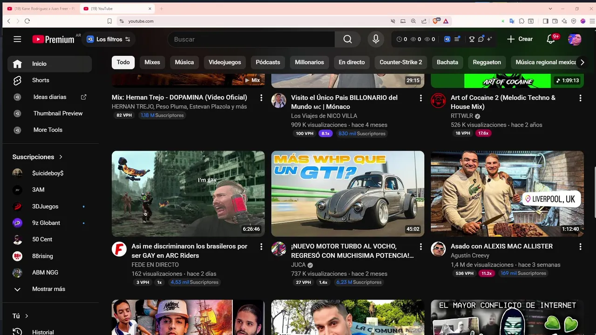Click the vidIQ trophy icon
Image resolution: width=596 pixels, height=335 pixels.
(472, 40)
